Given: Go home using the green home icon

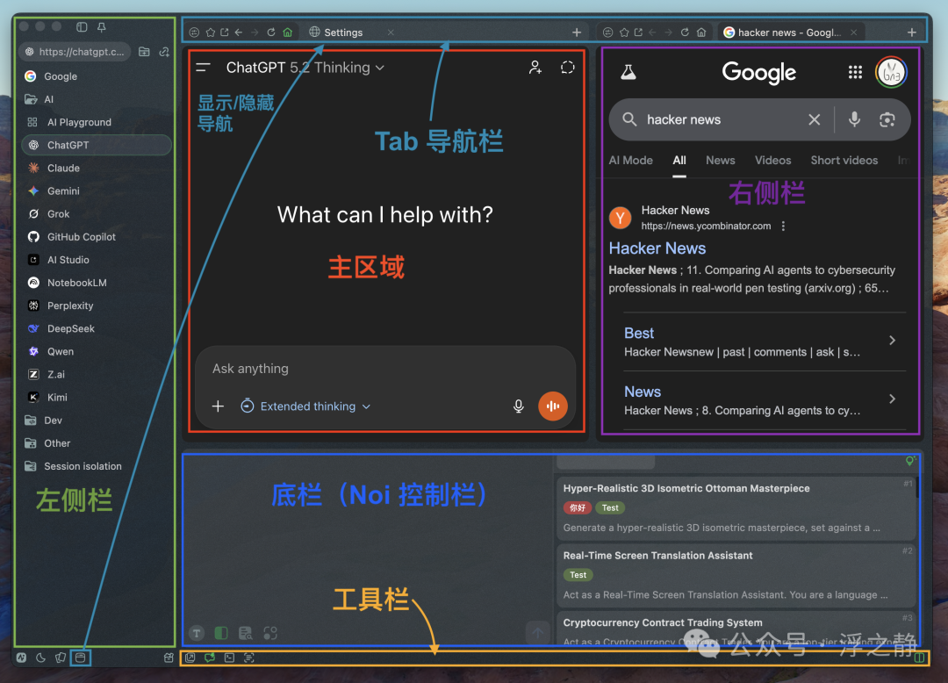Looking at the screenshot, I should point(288,32).
